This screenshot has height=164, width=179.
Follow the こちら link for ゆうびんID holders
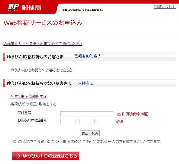click(x=68, y=70)
